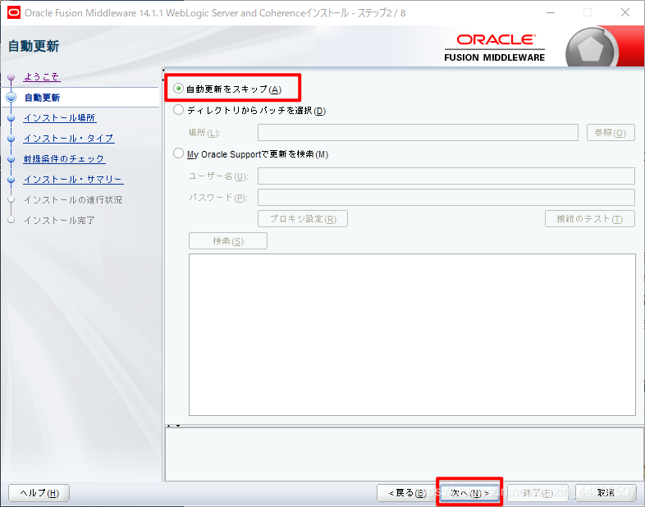Click the 場所 location input field
Screen dimensions: 645x507
pos(418,132)
